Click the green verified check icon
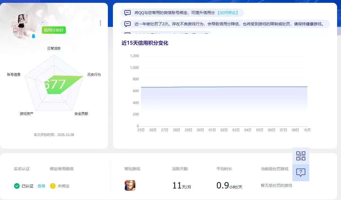 pos(17,186)
